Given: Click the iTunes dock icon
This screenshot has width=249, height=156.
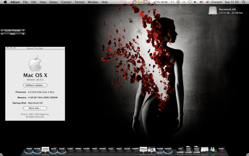Looking at the screenshot, I should 70,149.
